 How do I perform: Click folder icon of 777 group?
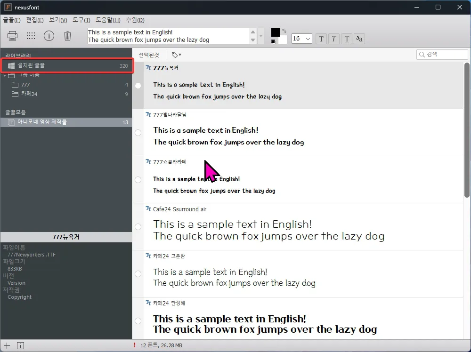point(15,85)
